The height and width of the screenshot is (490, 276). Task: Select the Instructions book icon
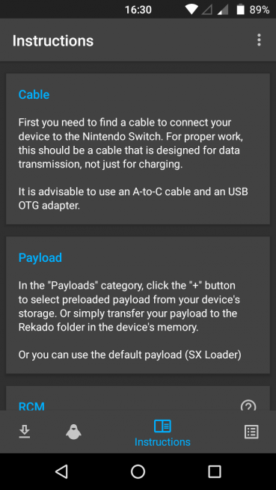coord(162,426)
